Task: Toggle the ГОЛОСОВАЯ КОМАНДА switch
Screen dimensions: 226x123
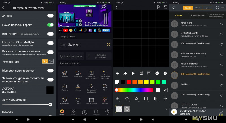Action: coord(51,43)
